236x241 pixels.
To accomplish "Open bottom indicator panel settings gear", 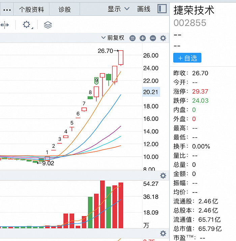I will [x=163, y=233].
